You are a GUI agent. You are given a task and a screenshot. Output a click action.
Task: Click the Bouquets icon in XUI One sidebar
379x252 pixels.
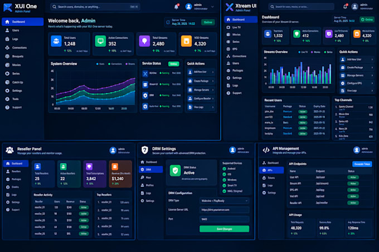point(7,56)
